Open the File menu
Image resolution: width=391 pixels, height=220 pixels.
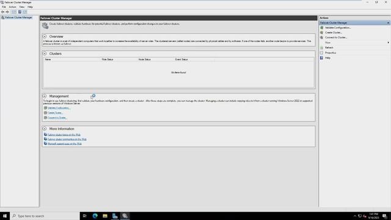pyautogui.click(x=4, y=7)
